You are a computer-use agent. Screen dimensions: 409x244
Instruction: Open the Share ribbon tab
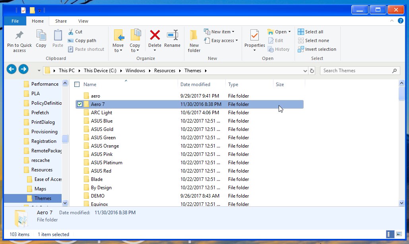coord(61,21)
